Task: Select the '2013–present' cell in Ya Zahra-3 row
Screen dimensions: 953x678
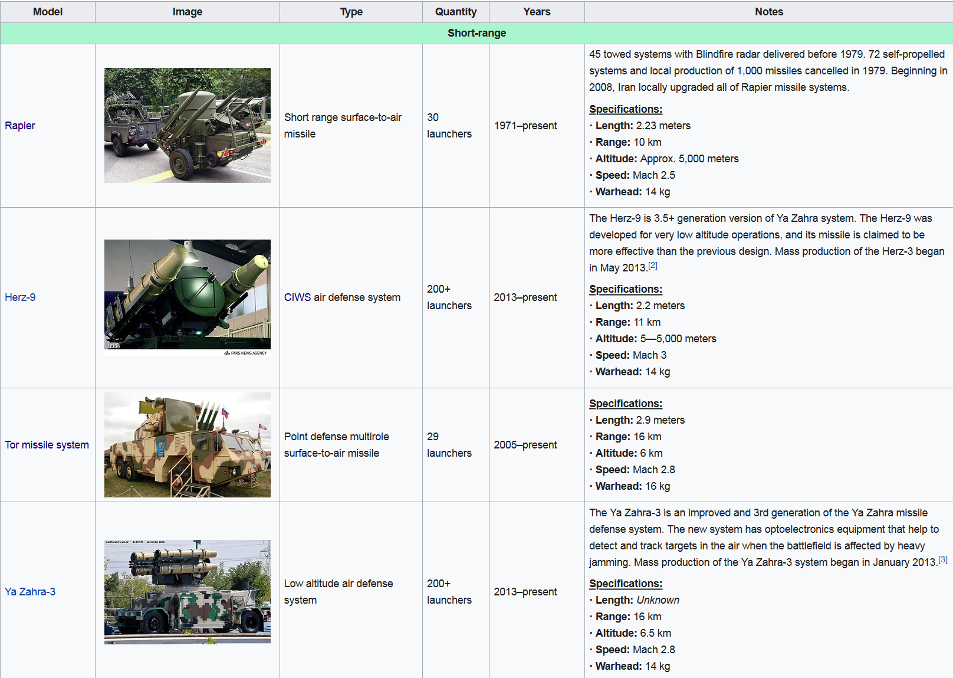Action: point(537,592)
